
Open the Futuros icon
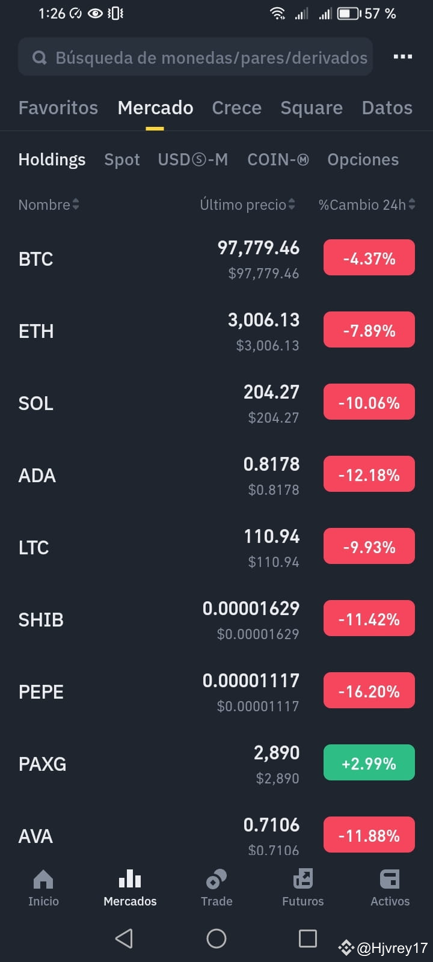click(303, 879)
